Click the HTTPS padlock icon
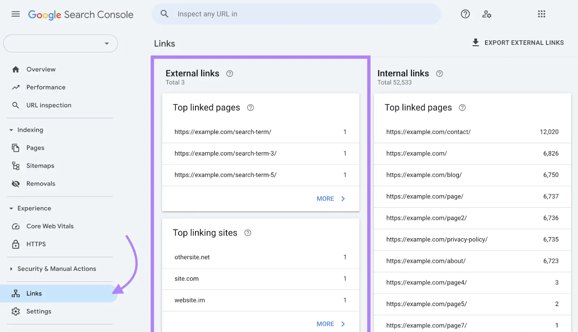Screen dimensions: 578x332 (16, 244)
